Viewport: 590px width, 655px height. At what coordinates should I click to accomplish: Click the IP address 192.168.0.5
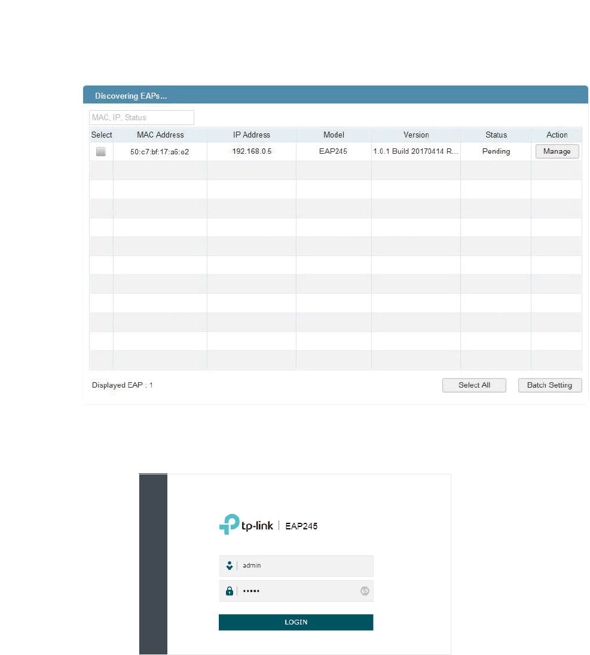click(x=252, y=151)
